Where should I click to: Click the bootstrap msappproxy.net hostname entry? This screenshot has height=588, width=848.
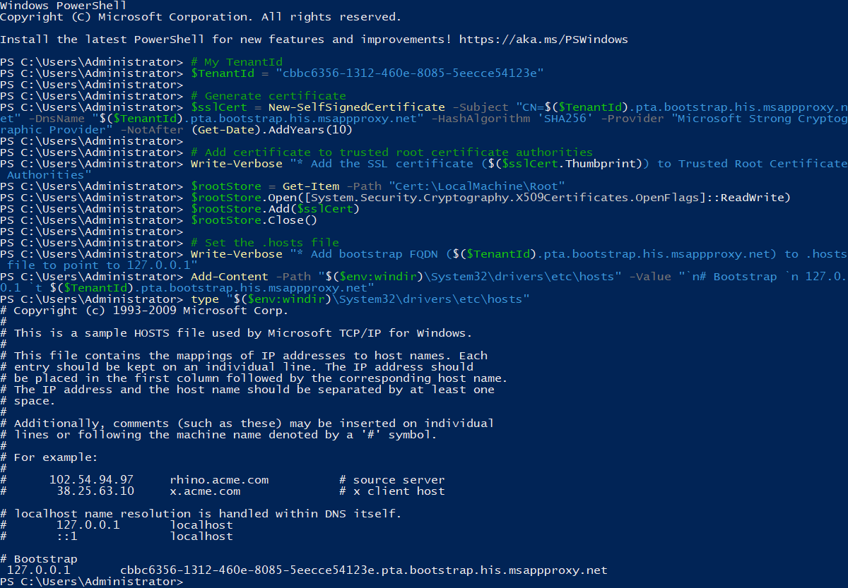click(x=363, y=570)
